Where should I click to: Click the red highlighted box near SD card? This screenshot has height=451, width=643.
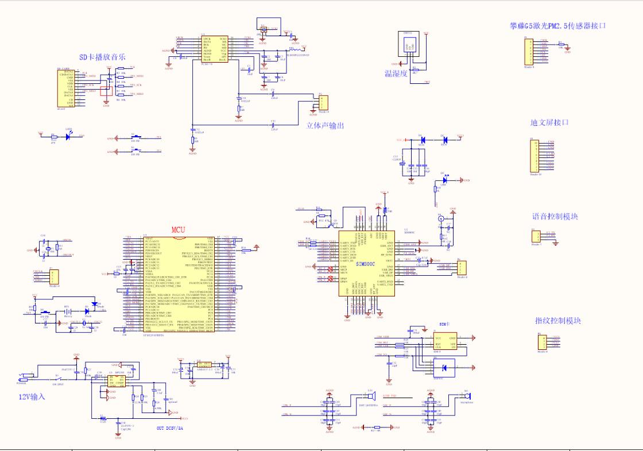(106, 91)
